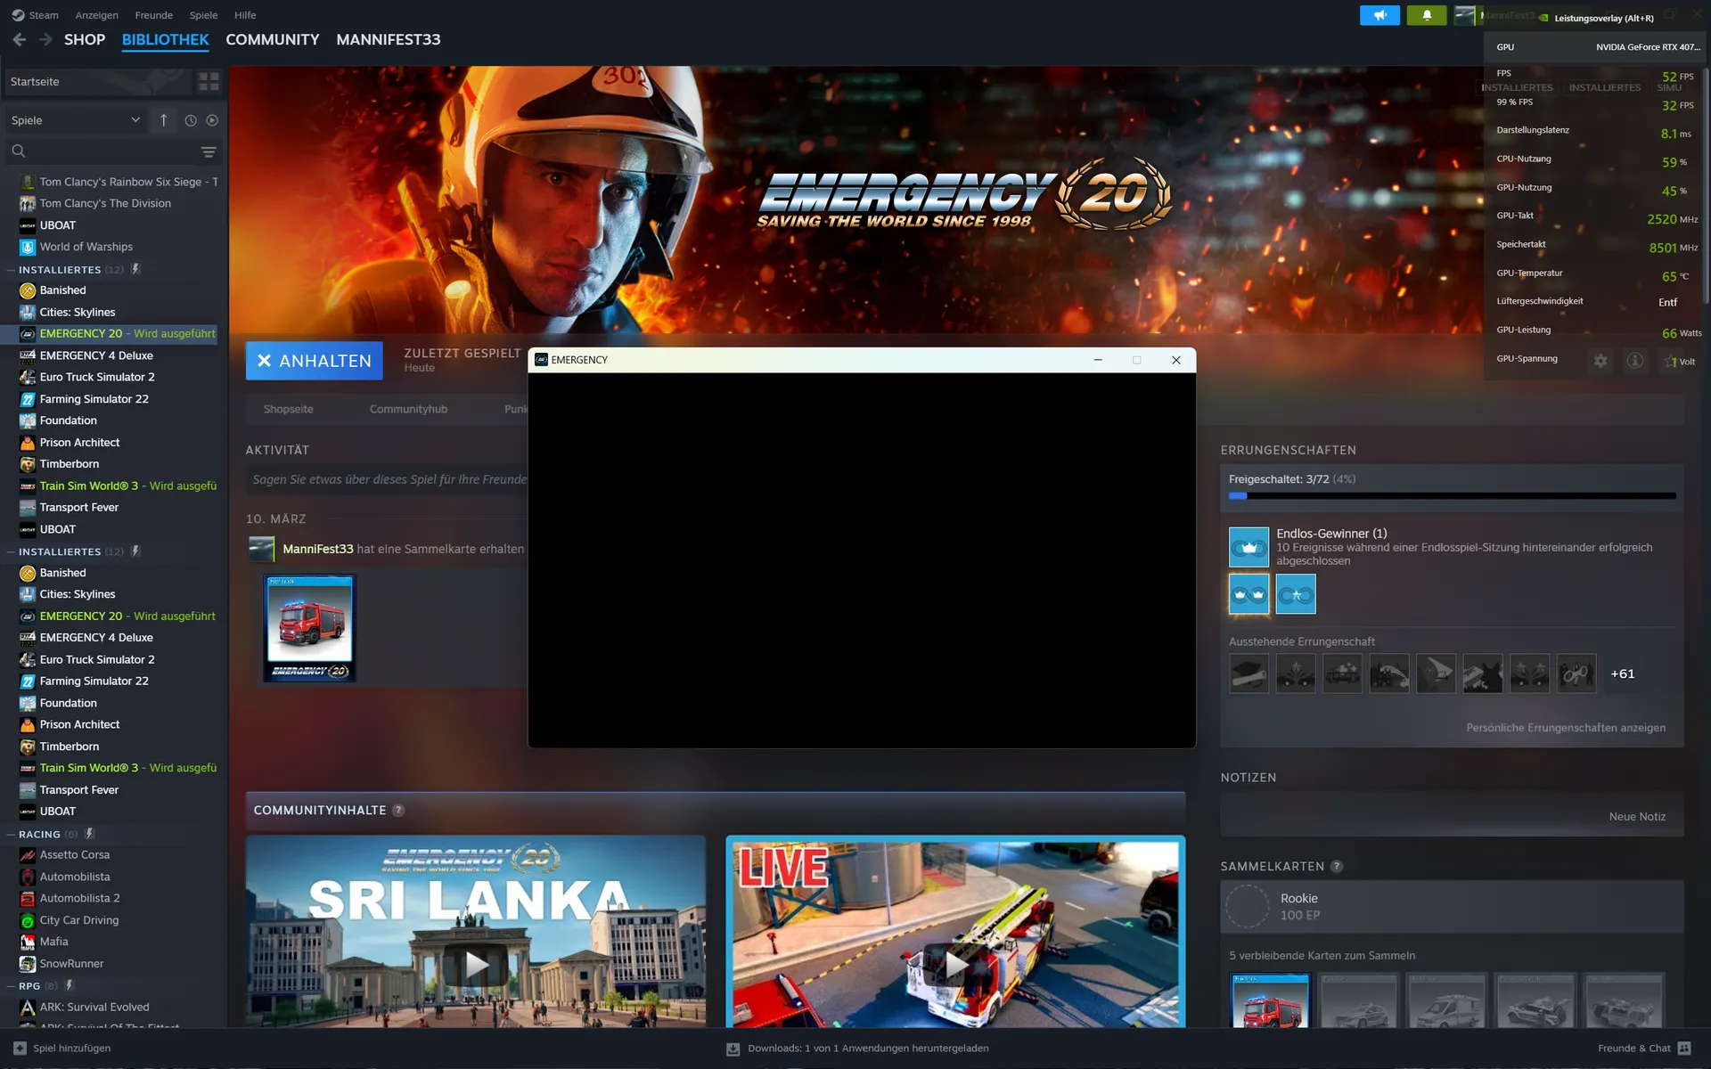The image size is (1711, 1069).
Task: Open the COMMUNITY tab
Action: [272, 39]
